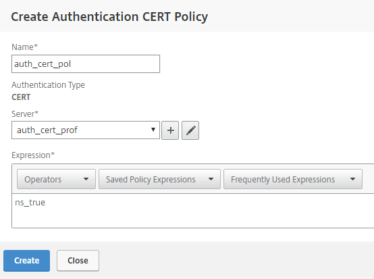Click the Name field containing auth_cert_pol
This screenshot has width=374, height=279.
(x=86, y=64)
